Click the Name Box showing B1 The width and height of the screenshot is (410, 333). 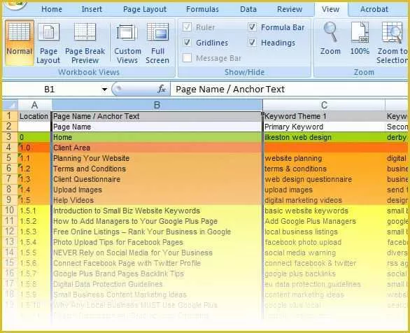pyautogui.click(x=50, y=90)
